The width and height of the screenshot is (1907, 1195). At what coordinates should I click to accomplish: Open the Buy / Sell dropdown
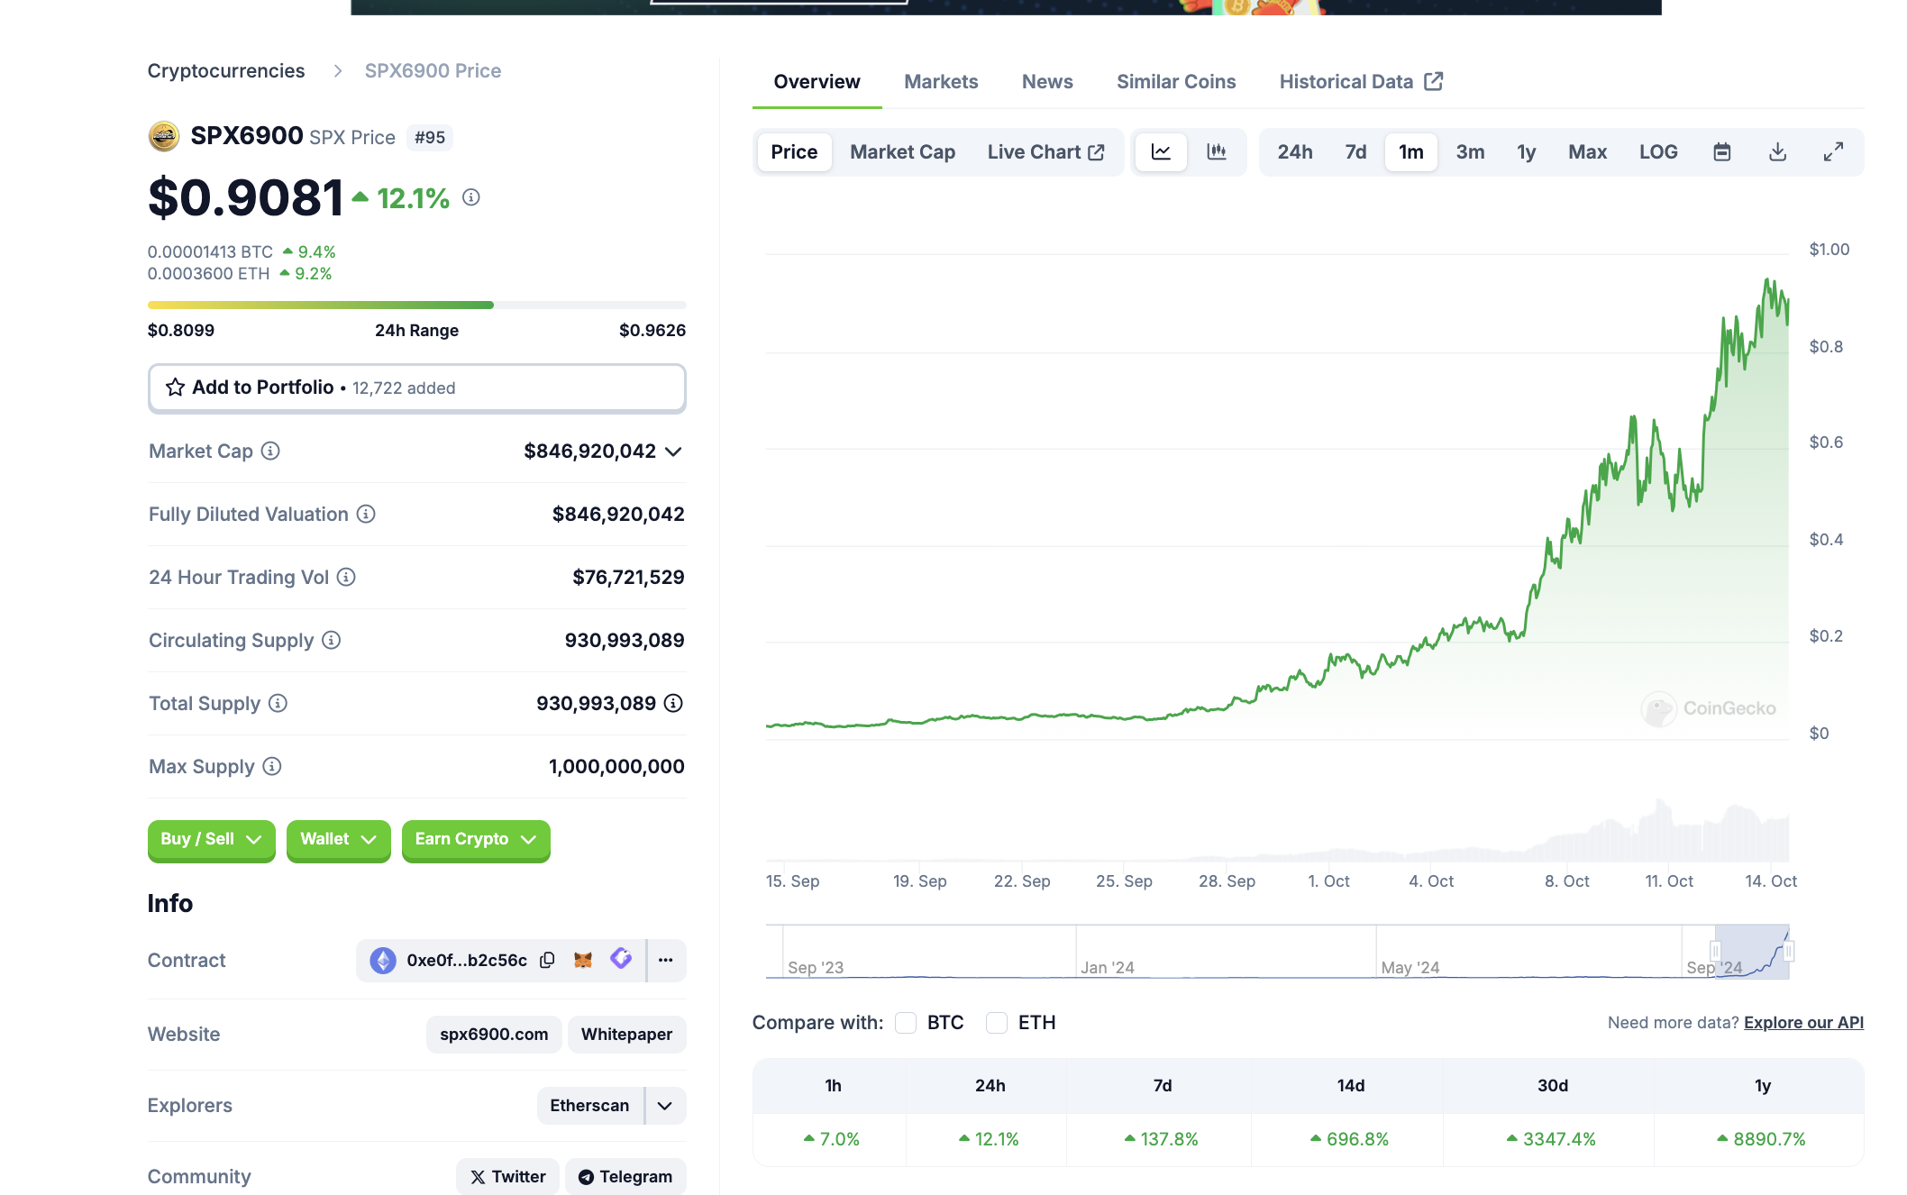pos(211,839)
